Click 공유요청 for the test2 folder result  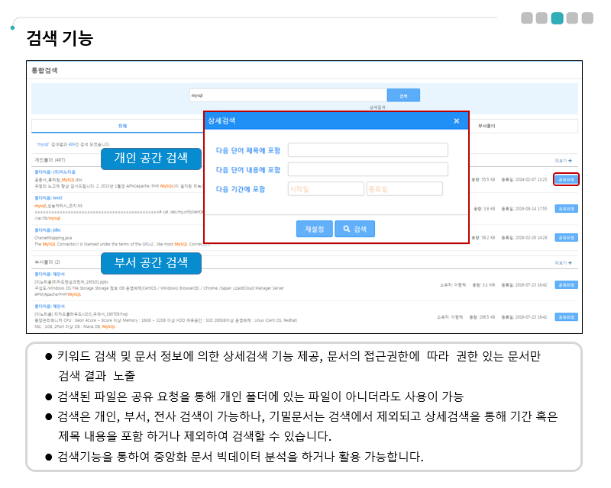(566, 208)
